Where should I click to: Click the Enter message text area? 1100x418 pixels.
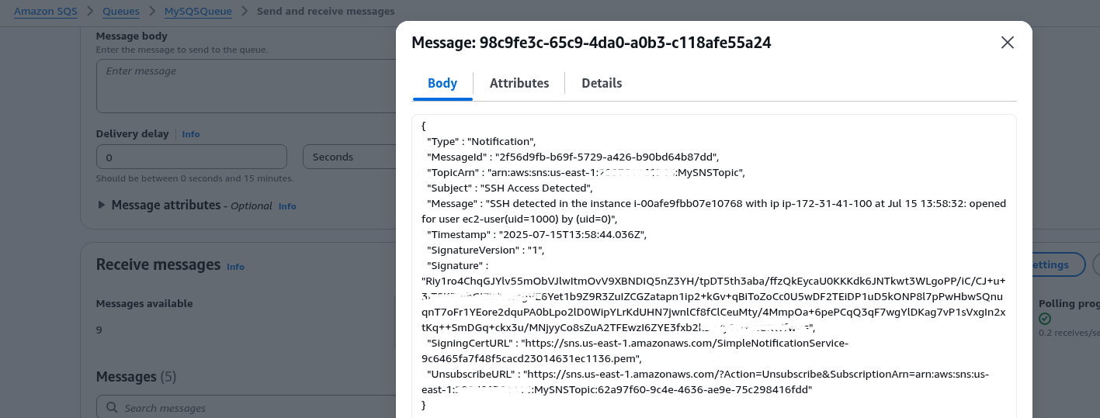point(246,86)
